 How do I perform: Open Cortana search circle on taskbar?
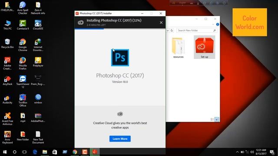pos(14,152)
